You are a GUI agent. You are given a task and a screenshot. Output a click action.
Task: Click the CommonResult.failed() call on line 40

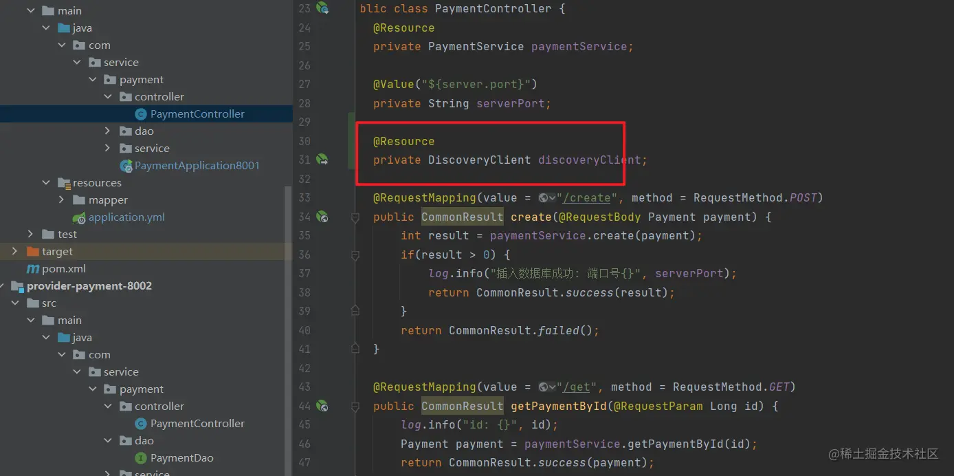[x=520, y=330]
